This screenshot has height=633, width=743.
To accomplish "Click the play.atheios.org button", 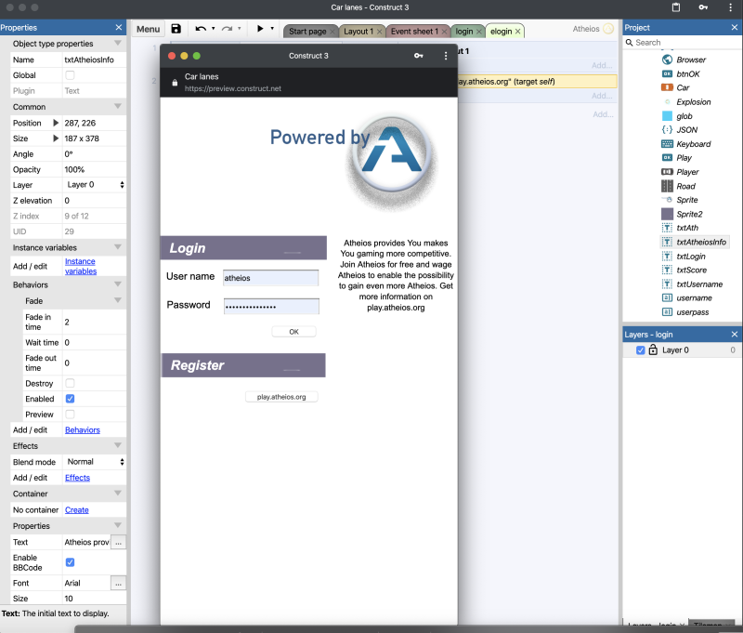I will [x=281, y=397].
